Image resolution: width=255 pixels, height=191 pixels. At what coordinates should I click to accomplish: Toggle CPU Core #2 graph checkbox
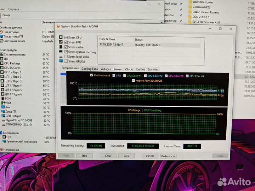[145, 76]
